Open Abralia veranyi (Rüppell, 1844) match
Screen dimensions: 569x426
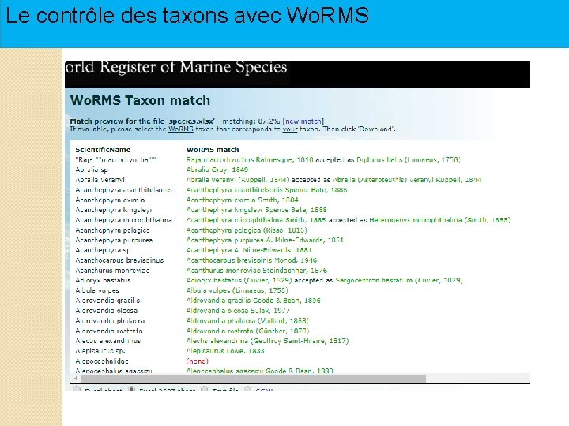coord(238,180)
